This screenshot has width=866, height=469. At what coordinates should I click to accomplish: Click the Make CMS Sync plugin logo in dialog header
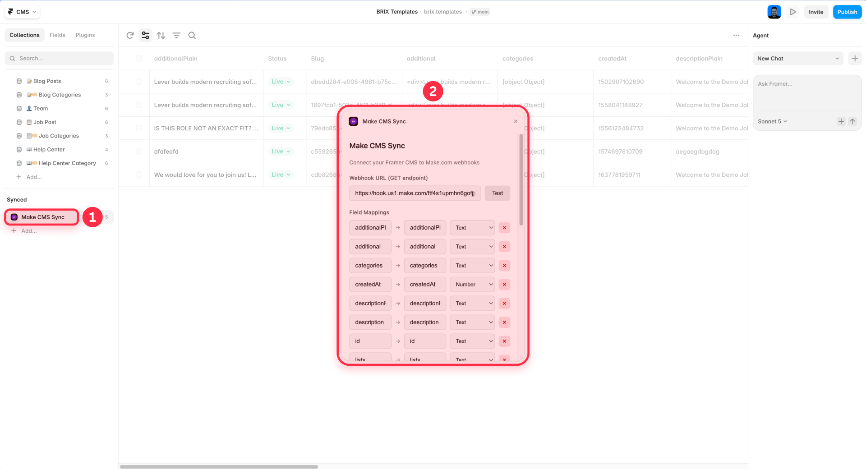(x=354, y=121)
